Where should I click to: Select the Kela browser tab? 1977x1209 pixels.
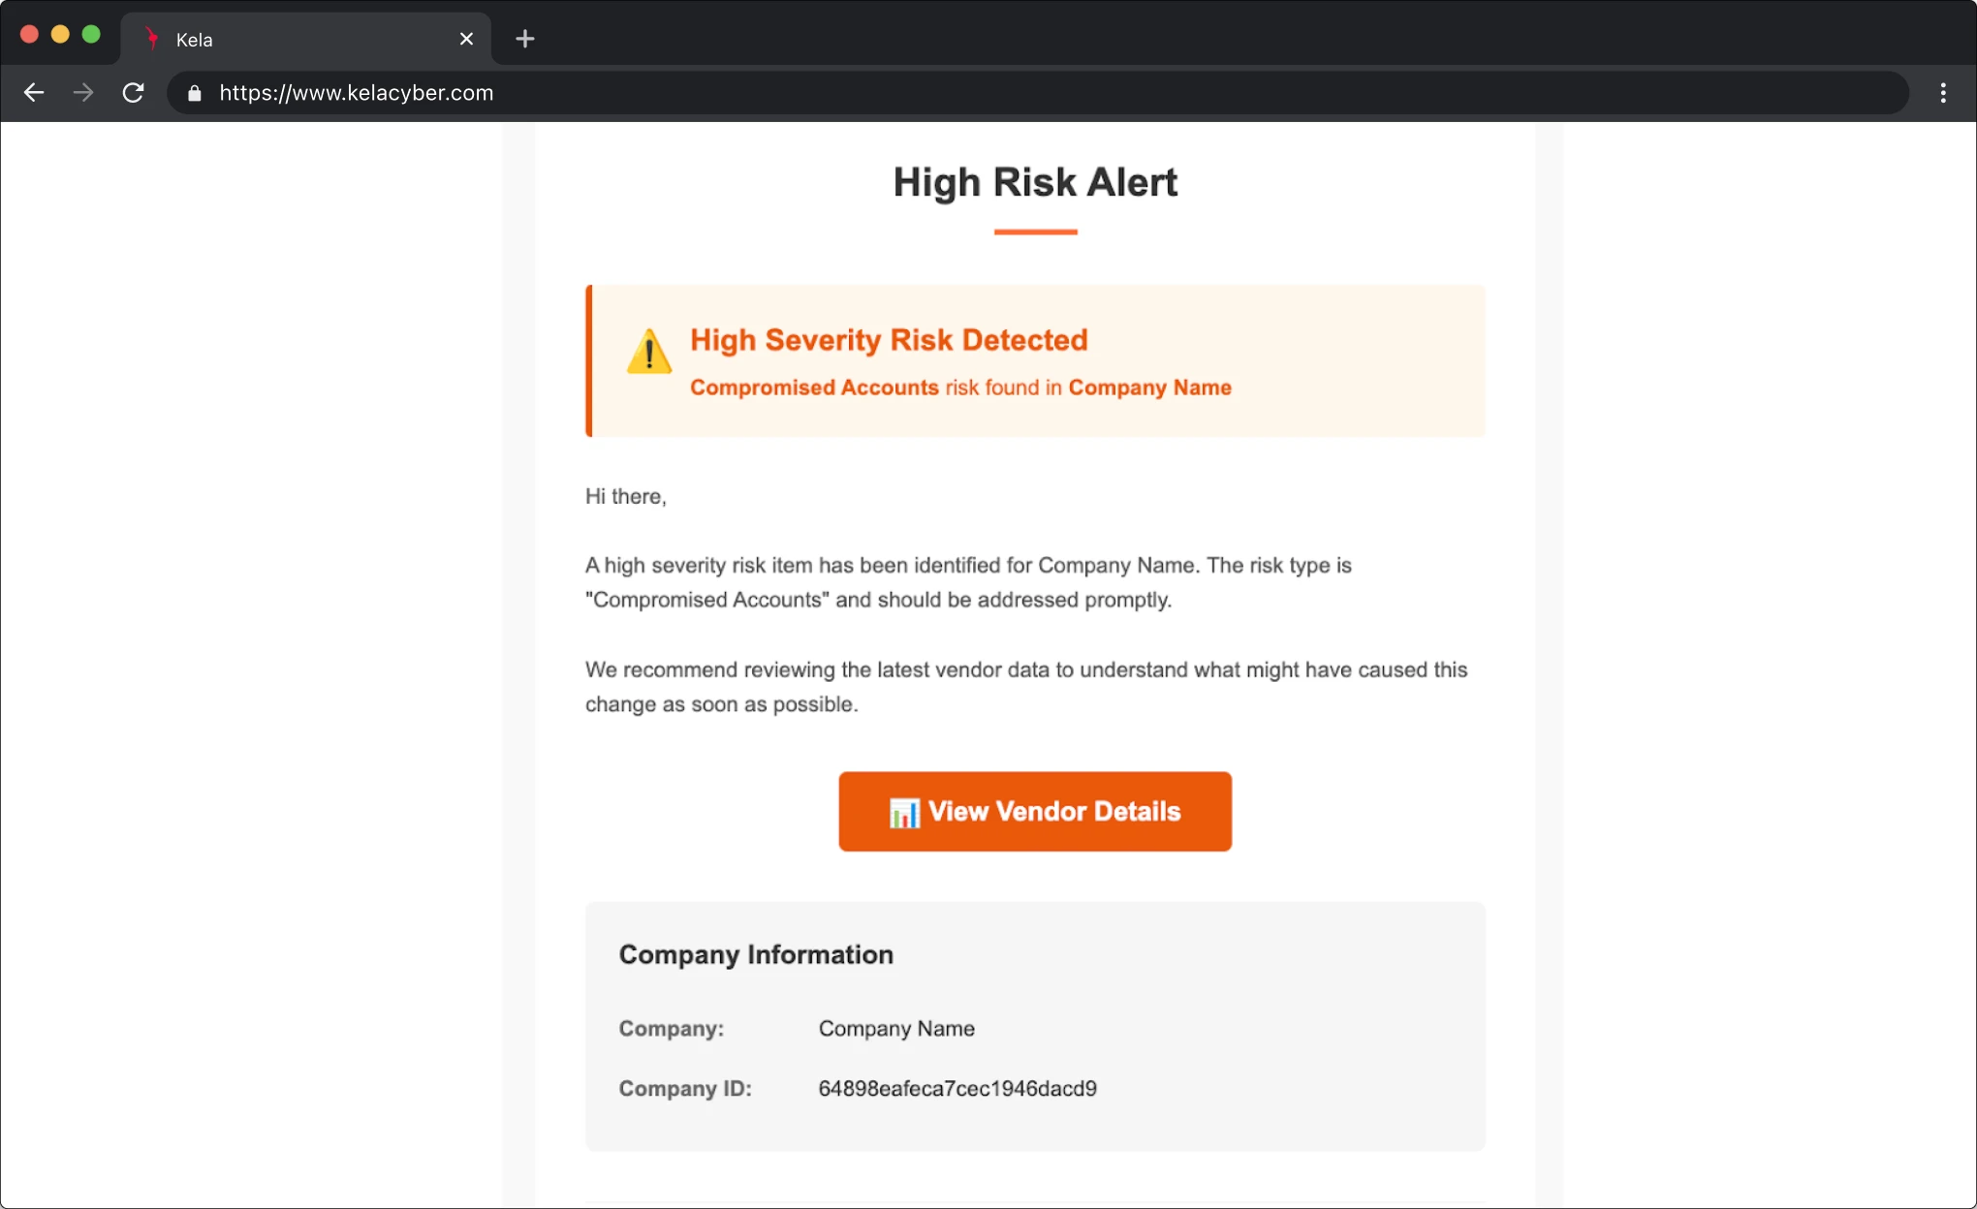(x=306, y=39)
